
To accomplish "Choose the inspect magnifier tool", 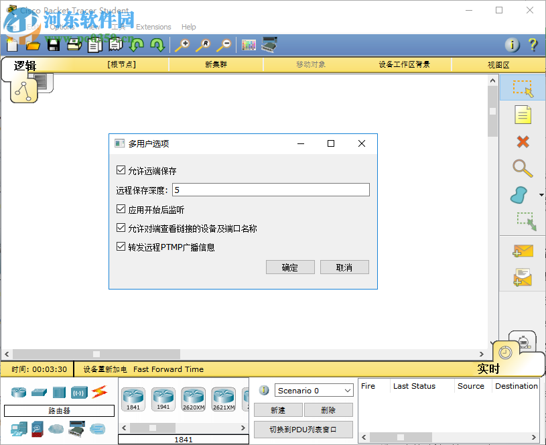I will coord(522,168).
